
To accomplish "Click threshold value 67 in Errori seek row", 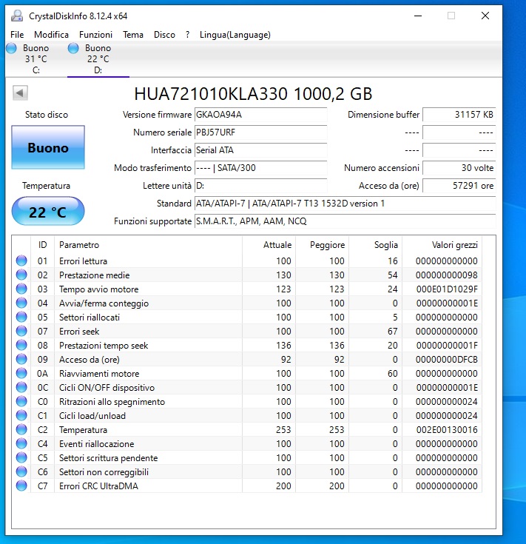I will [393, 332].
